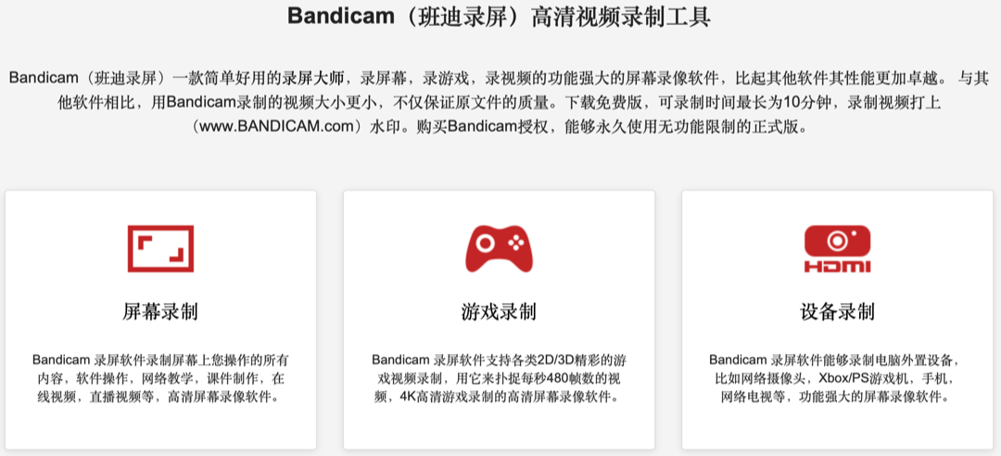1001x456 pixels.
Task: Click the red screen recording frame icon
Action: pos(160,248)
